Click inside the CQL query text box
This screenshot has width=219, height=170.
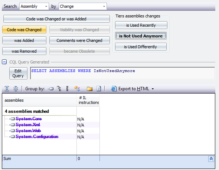tap(122, 73)
